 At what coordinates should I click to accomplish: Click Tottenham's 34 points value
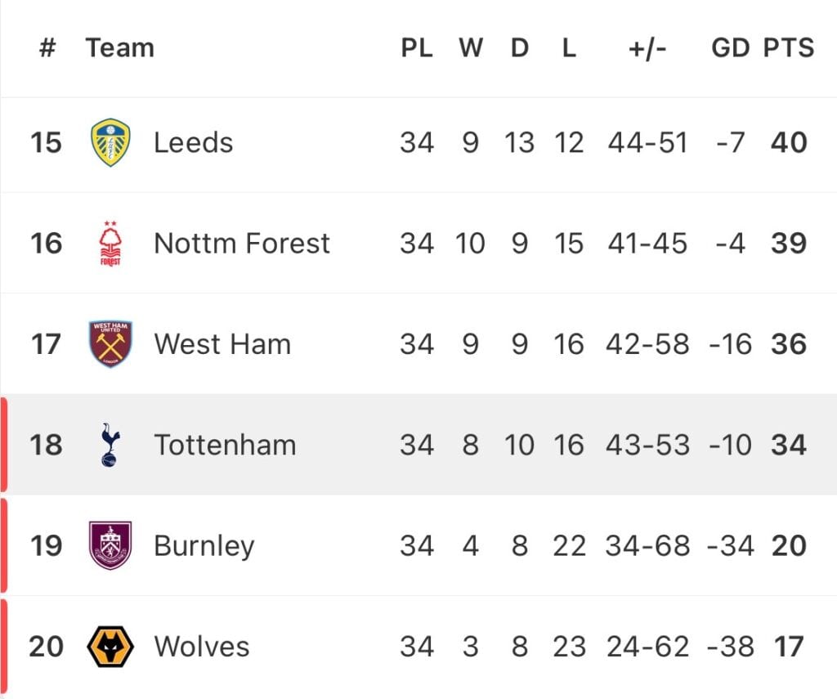[x=789, y=445]
